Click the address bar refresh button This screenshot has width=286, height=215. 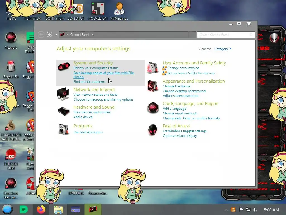192,35
